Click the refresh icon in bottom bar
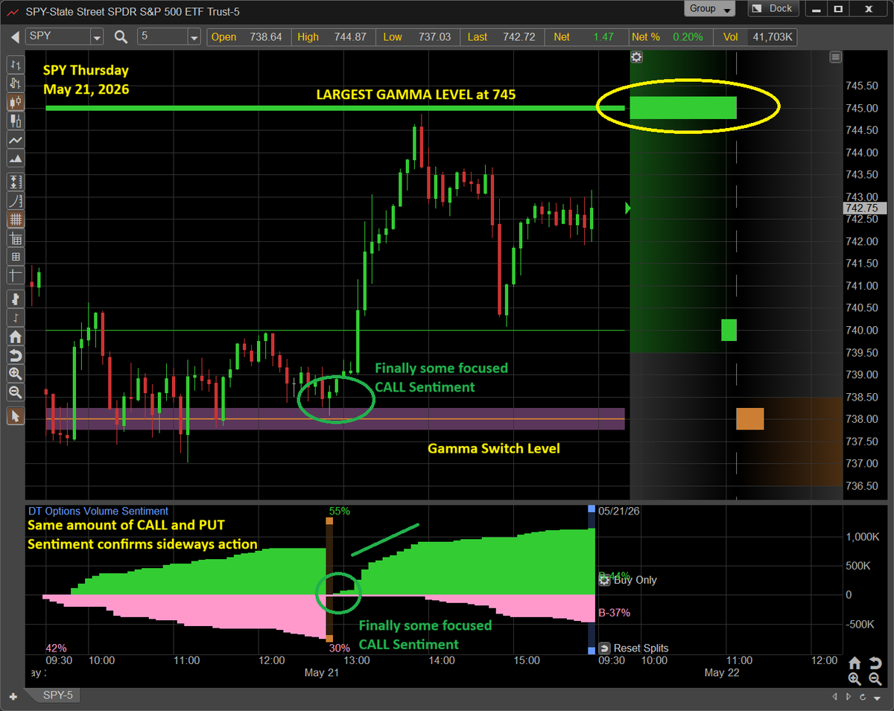894x711 pixels. coord(864,698)
